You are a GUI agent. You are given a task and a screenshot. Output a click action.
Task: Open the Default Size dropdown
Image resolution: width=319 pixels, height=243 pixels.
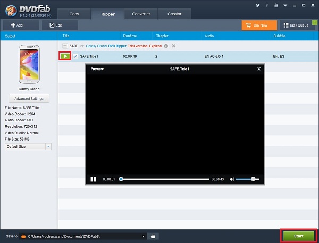coord(28,146)
